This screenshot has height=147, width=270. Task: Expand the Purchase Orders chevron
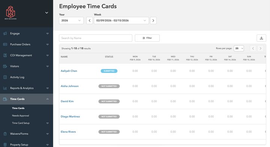pos(48,44)
